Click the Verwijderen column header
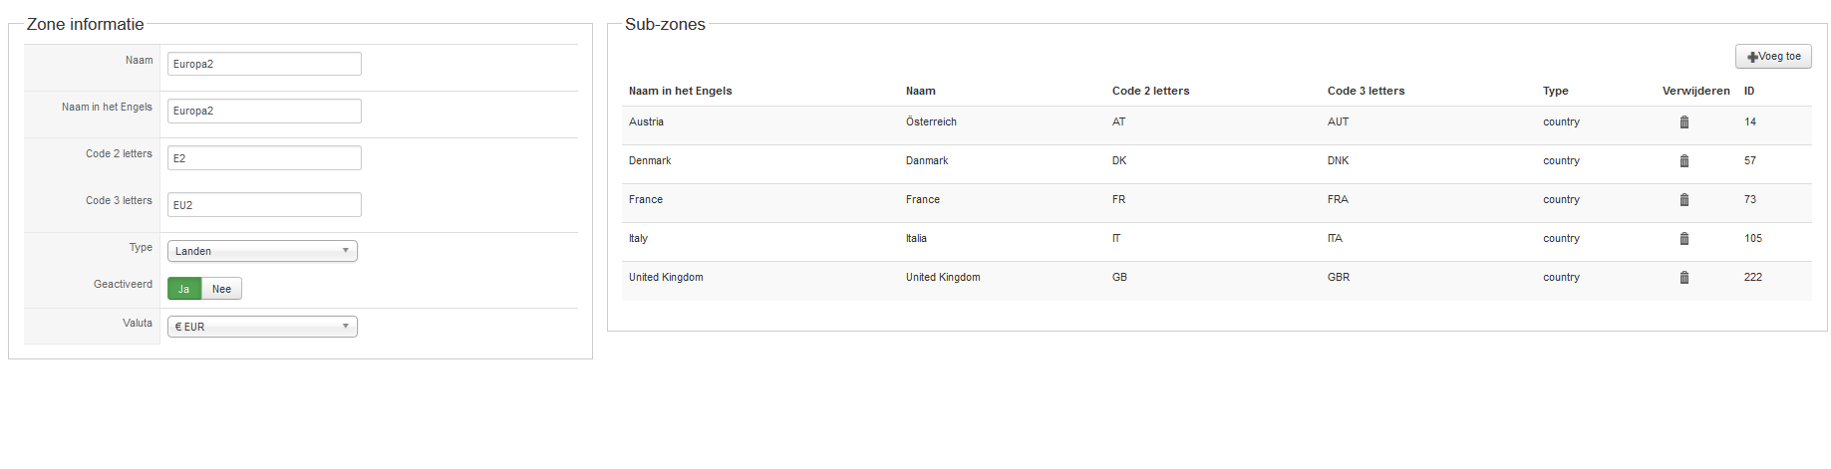Viewport: 1831px width, 469px height. (x=1695, y=91)
